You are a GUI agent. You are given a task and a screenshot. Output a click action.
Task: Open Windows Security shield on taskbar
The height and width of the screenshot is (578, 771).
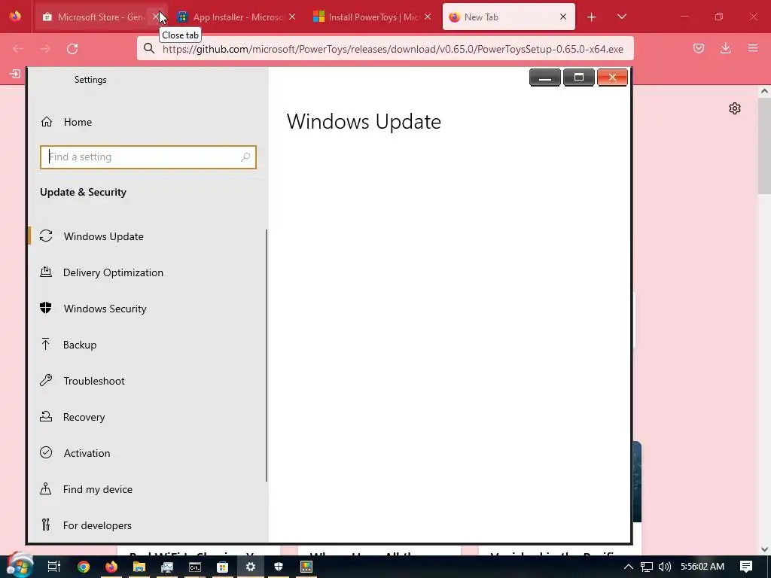(279, 567)
